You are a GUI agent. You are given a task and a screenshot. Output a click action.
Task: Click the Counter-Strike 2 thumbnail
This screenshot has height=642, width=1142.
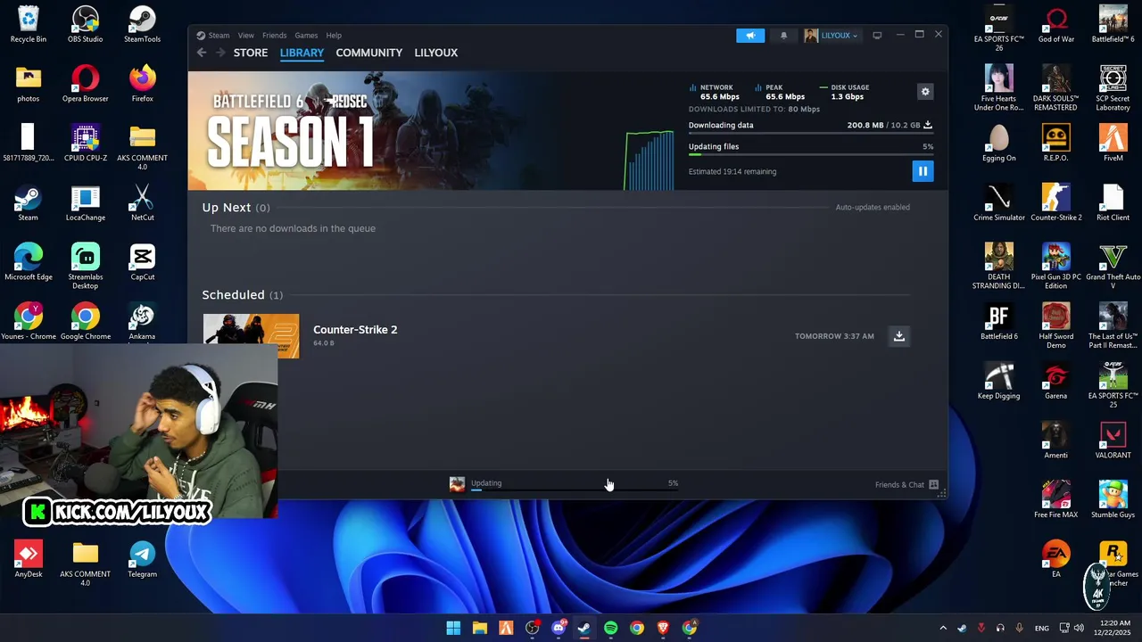point(252,336)
